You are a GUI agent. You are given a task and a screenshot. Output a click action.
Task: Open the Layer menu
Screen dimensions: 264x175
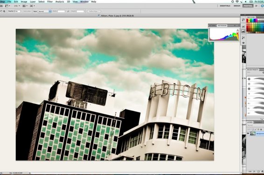pyautogui.click(x=33, y=2)
